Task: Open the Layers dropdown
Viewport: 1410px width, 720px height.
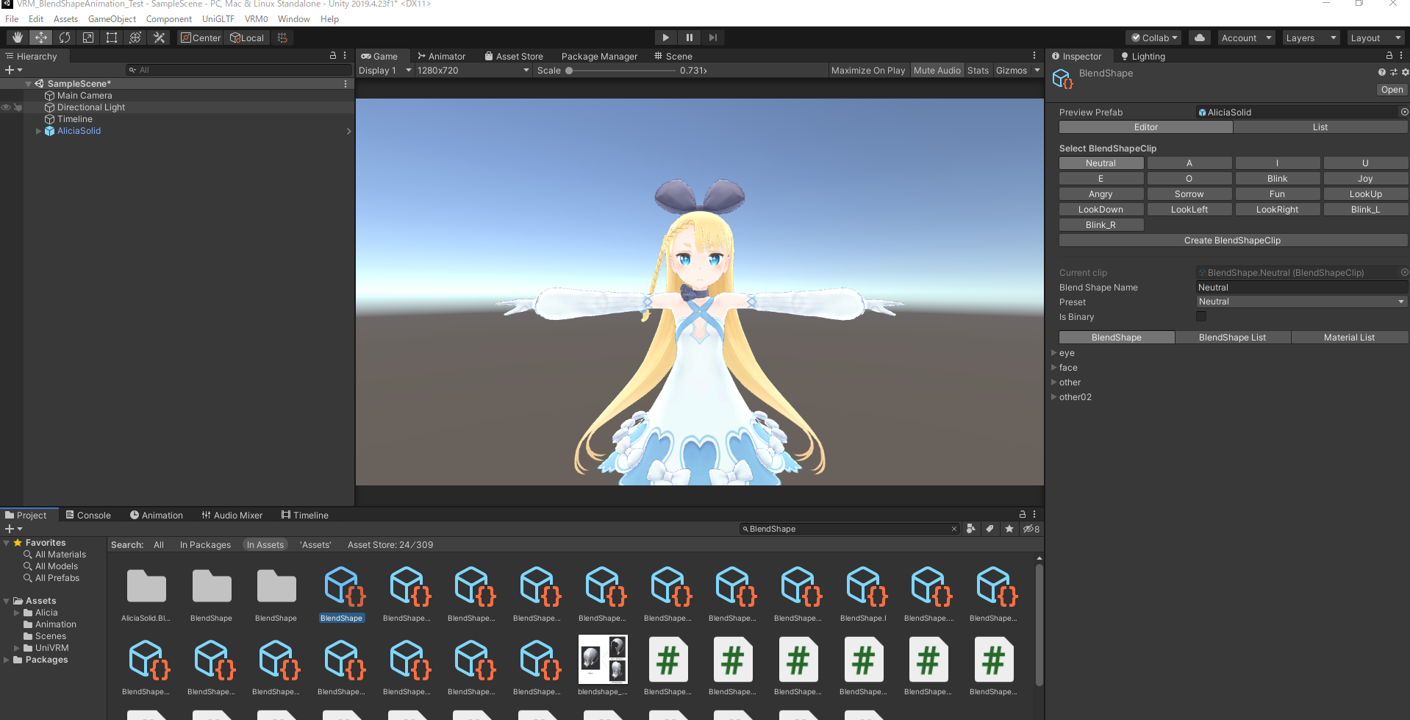Action: click(1311, 38)
